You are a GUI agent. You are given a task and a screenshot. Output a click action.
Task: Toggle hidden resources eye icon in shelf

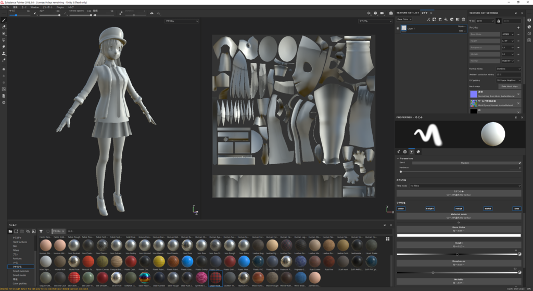(28, 231)
